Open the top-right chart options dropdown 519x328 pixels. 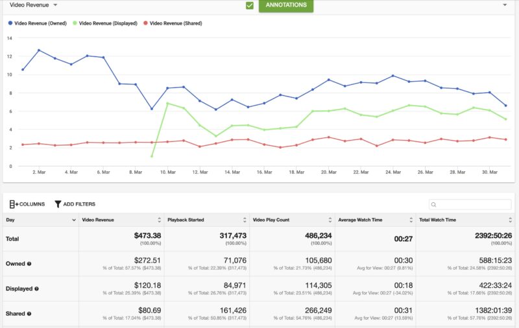point(505,5)
